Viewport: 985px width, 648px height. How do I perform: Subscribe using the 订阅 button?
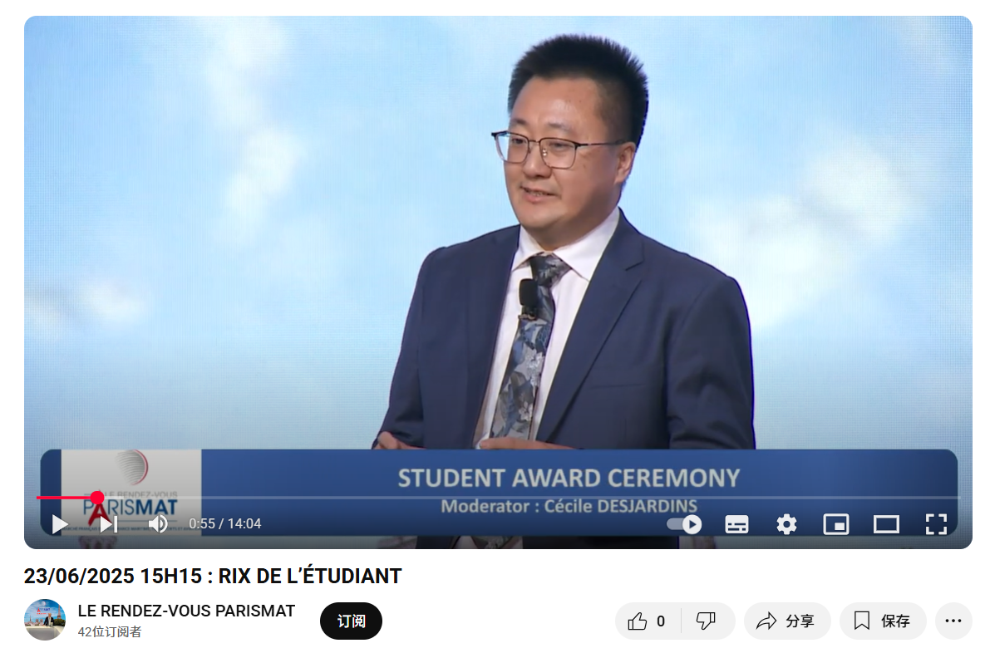coord(351,621)
